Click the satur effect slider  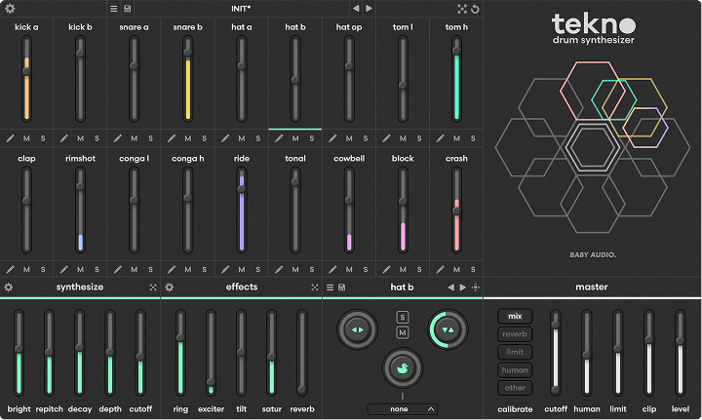271,353
